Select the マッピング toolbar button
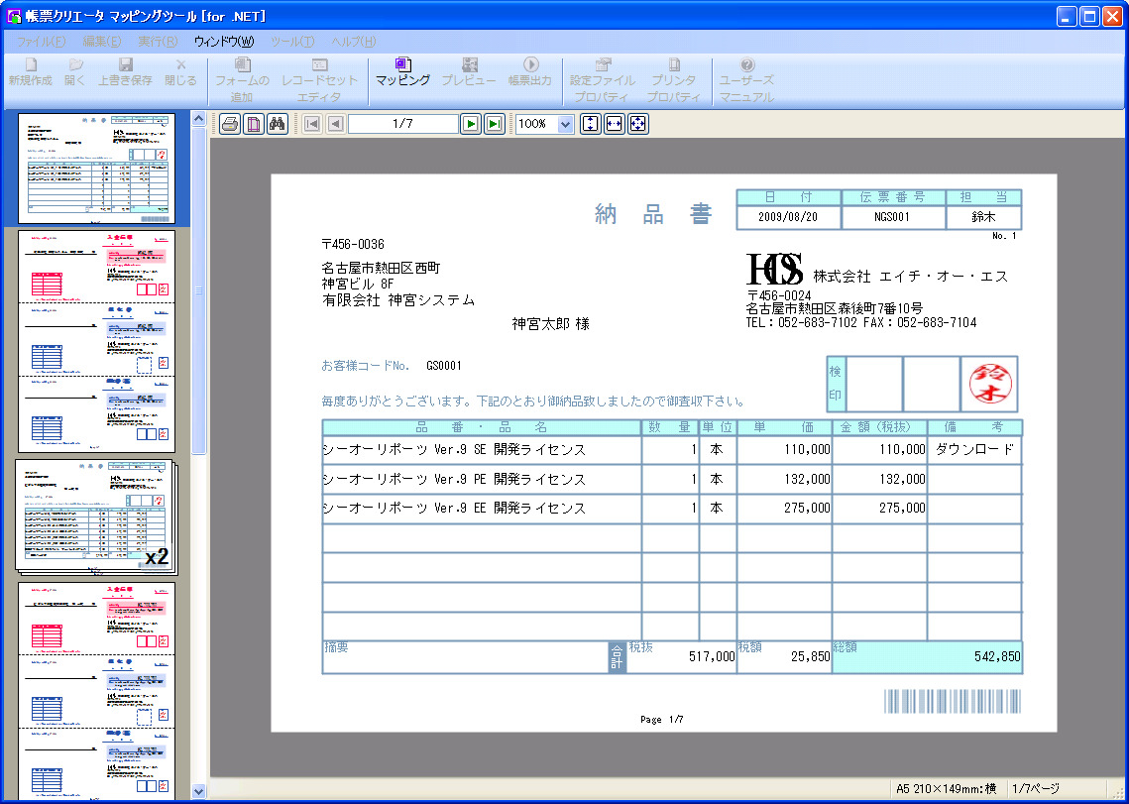The width and height of the screenshot is (1129, 804). pyautogui.click(x=403, y=72)
